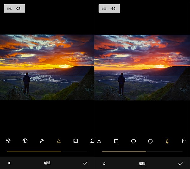This screenshot has width=190, height=169.
Task: Tap the 编辑 title in right editor
Action: [142, 164]
